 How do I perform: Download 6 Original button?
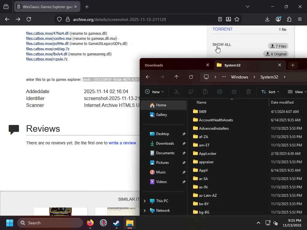tap(276, 54)
